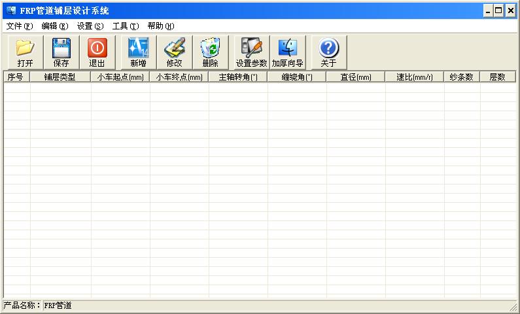Click the 直径(mm) column header
Image resolution: width=520 pixels, height=314 pixels.
pyautogui.click(x=355, y=77)
